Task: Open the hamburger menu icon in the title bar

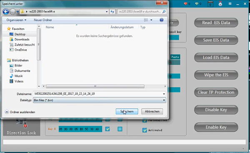Action: (230, 3)
